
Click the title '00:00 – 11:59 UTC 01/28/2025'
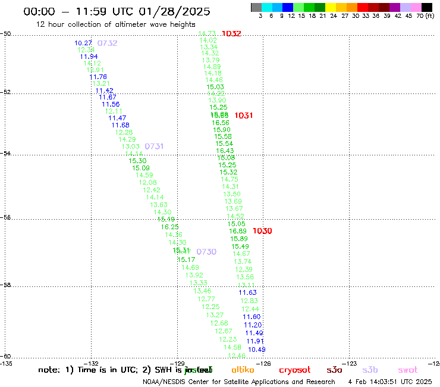[117, 11]
